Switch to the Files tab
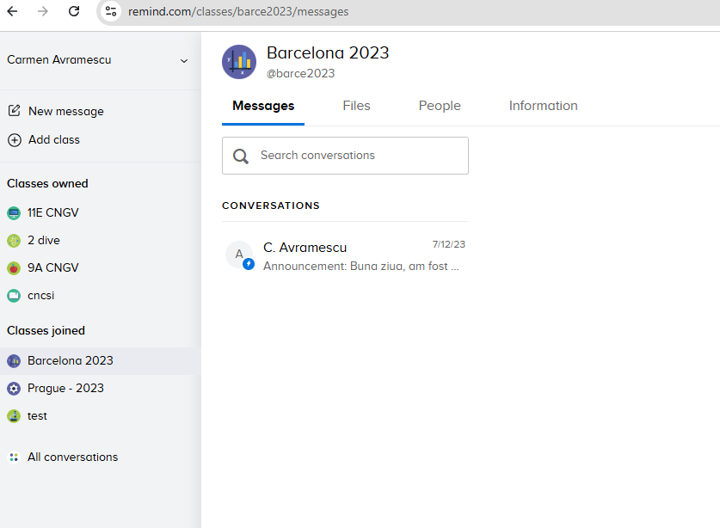This screenshot has height=528, width=720. pyautogui.click(x=356, y=106)
